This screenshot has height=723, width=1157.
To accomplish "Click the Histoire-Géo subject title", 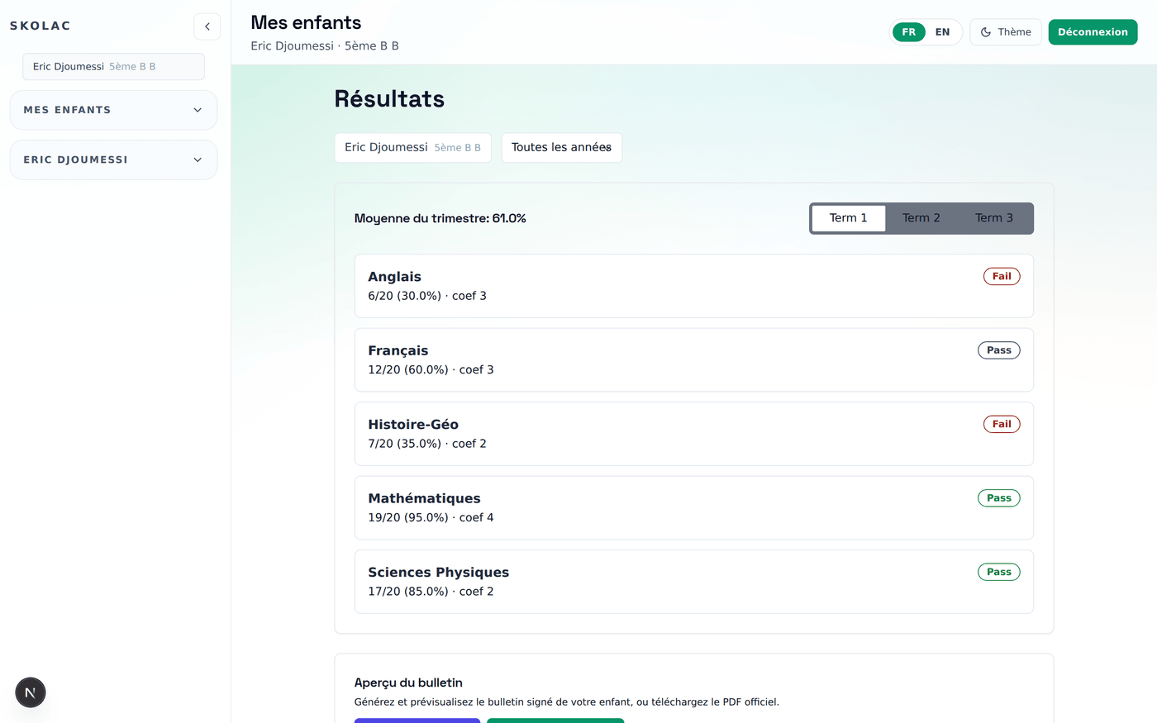I will [413, 425].
